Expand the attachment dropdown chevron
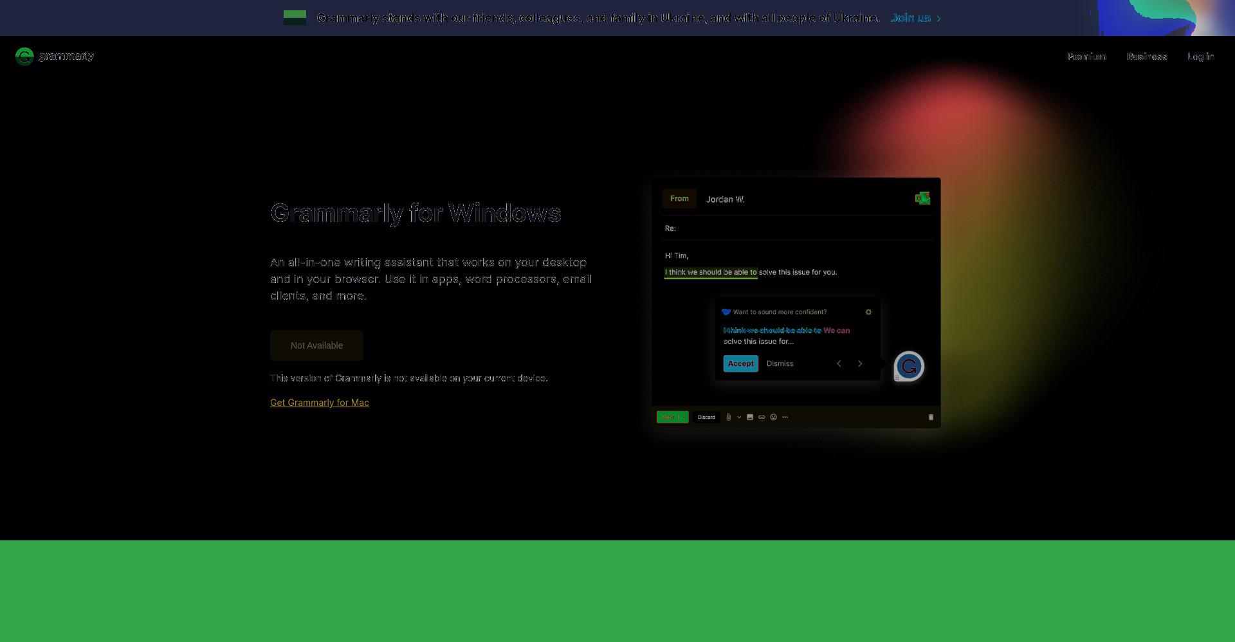1235x642 pixels. click(739, 417)
